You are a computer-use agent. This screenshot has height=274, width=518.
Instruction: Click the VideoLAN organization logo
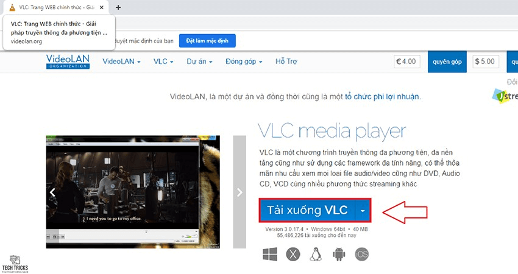[x=68, y=61]
